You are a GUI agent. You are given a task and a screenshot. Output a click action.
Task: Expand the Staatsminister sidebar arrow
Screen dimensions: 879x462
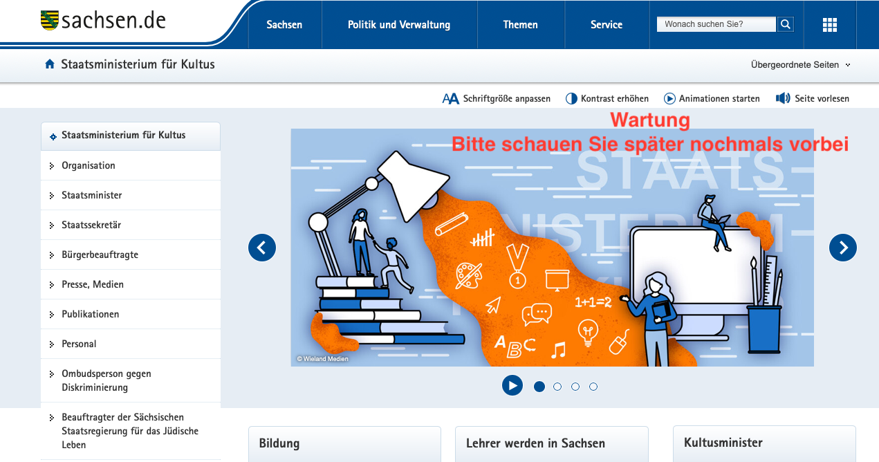(52, 196)
